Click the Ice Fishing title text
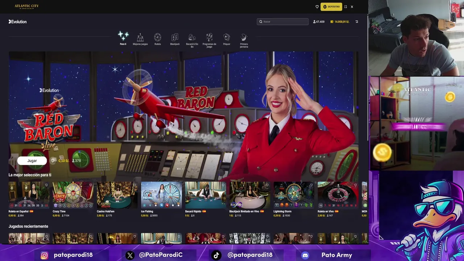 point(147,211)
